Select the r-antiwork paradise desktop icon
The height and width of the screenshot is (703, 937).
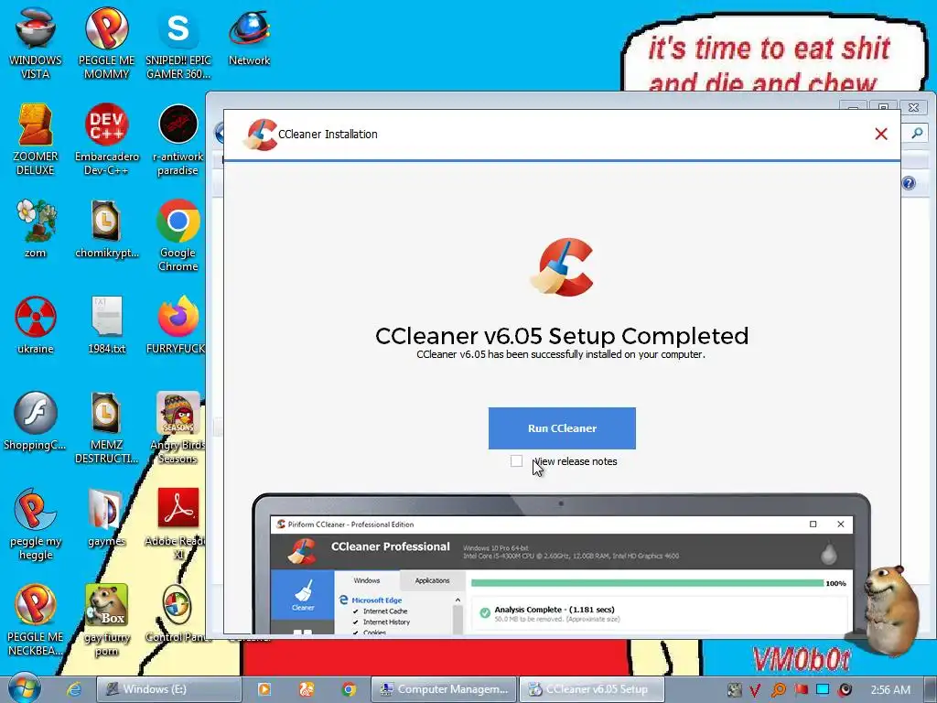178,139
